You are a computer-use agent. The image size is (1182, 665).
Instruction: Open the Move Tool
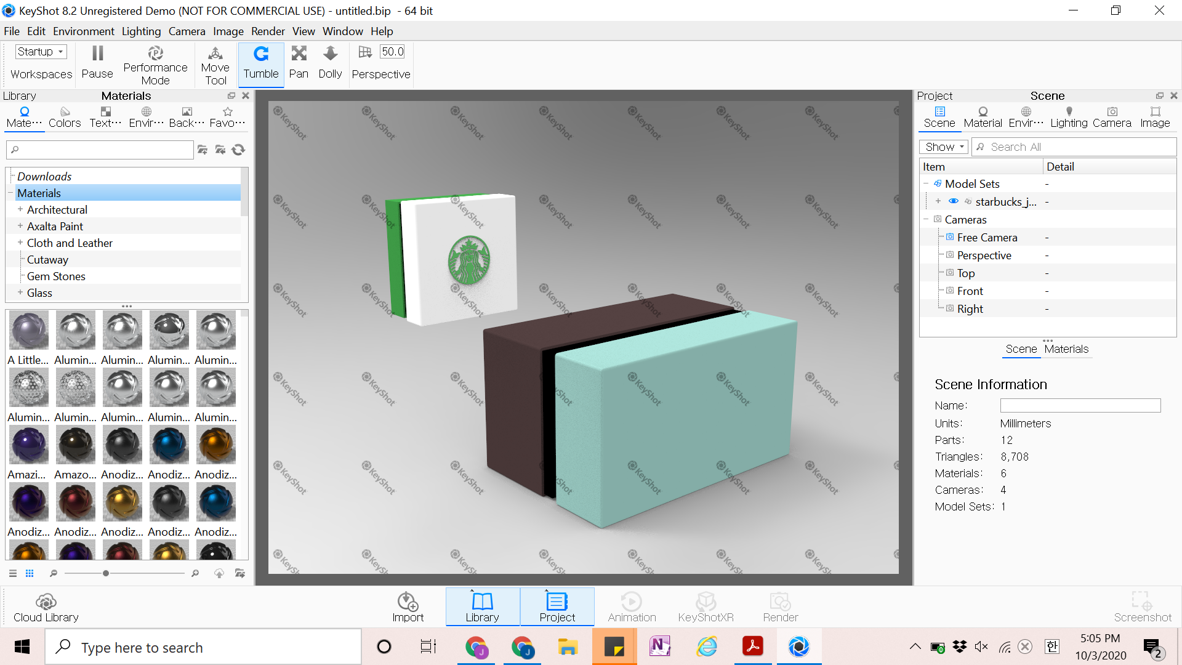pos(215,65)
